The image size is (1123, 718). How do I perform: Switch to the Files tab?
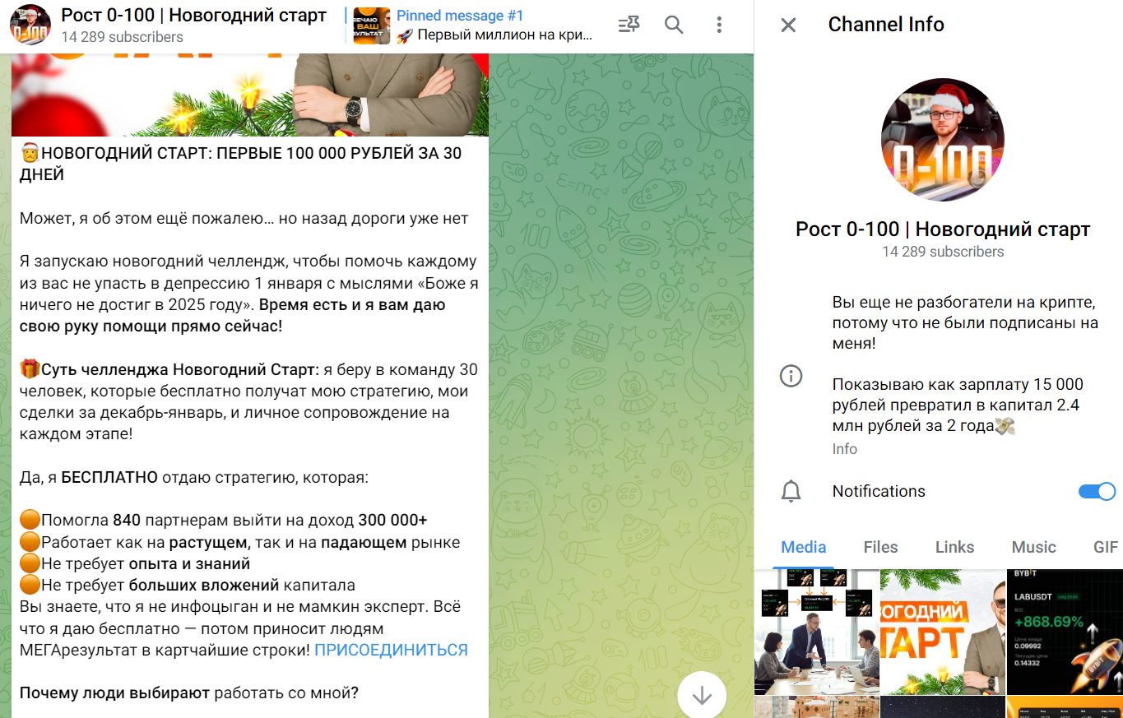click(880, 547)
